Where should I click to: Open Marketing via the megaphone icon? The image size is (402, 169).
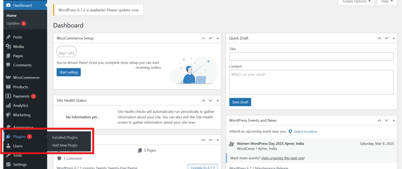click(x=9, y=115)
